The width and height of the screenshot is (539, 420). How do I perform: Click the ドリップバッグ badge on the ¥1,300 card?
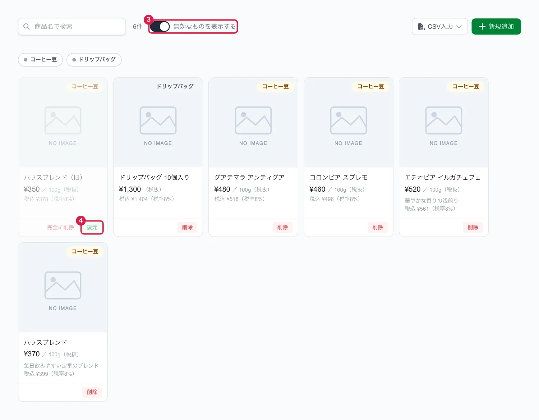point(175,86)
